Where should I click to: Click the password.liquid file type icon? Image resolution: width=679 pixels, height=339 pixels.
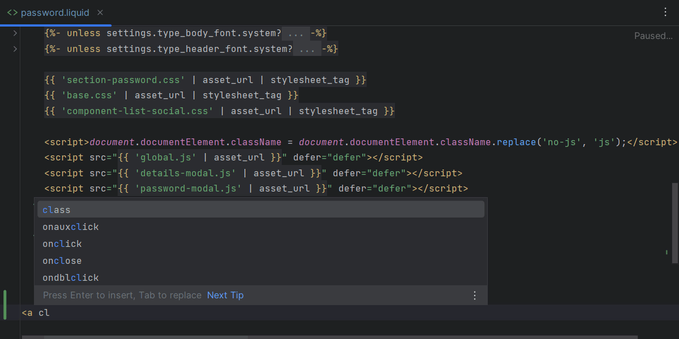click(x=12, y=12)
